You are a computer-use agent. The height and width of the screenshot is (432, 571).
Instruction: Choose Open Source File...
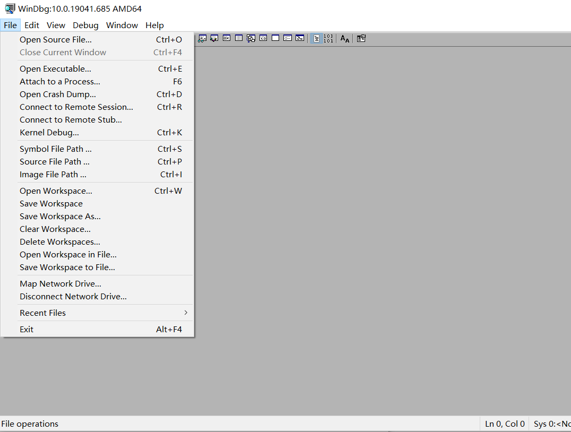[x=97, y=39]
